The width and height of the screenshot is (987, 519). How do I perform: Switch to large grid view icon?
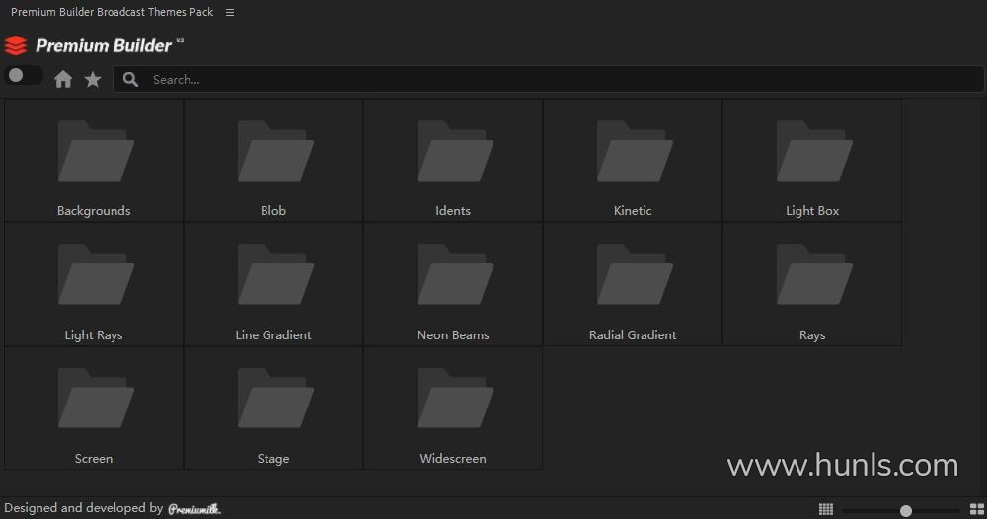(x=977, y=509)
